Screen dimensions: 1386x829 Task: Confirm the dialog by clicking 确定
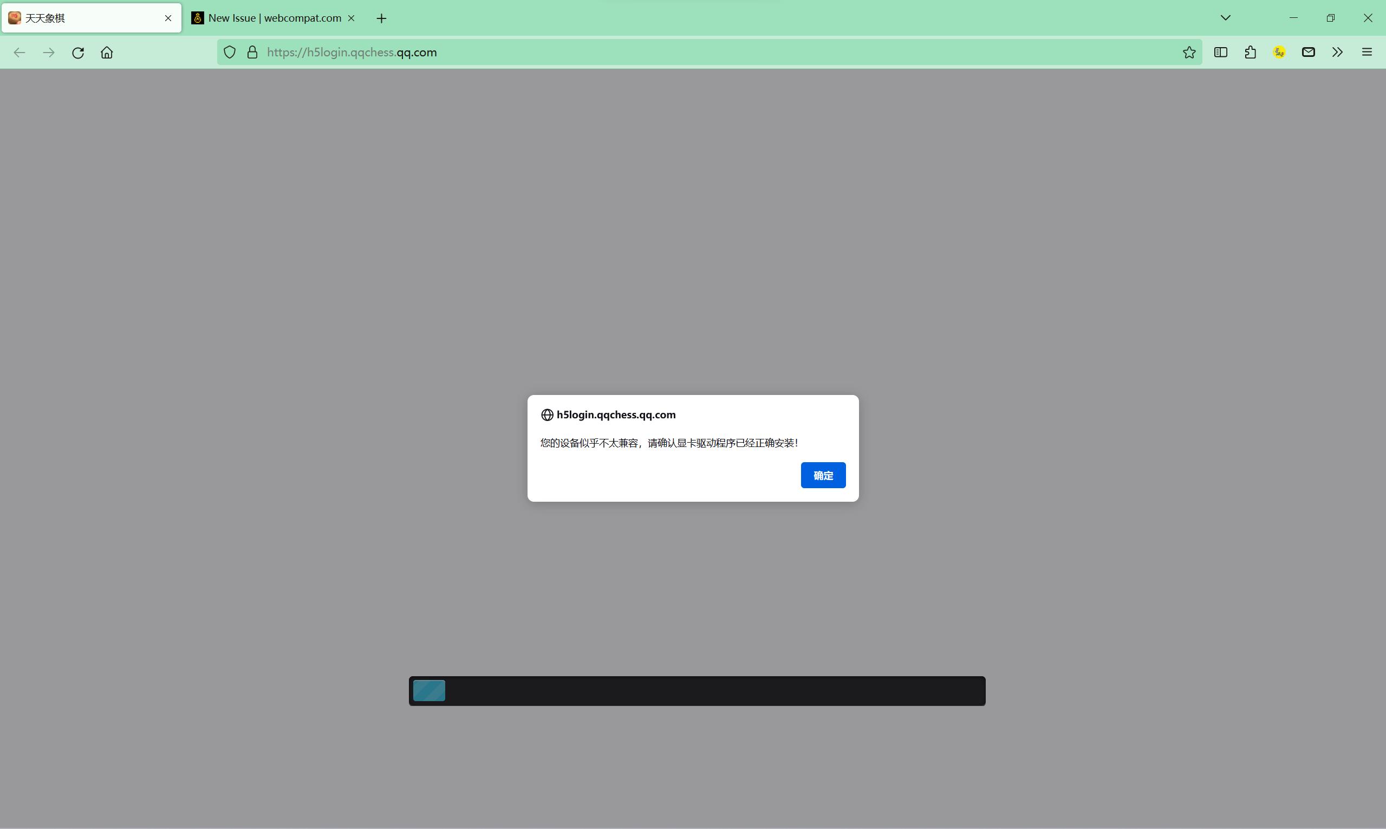tap(823, 475)
